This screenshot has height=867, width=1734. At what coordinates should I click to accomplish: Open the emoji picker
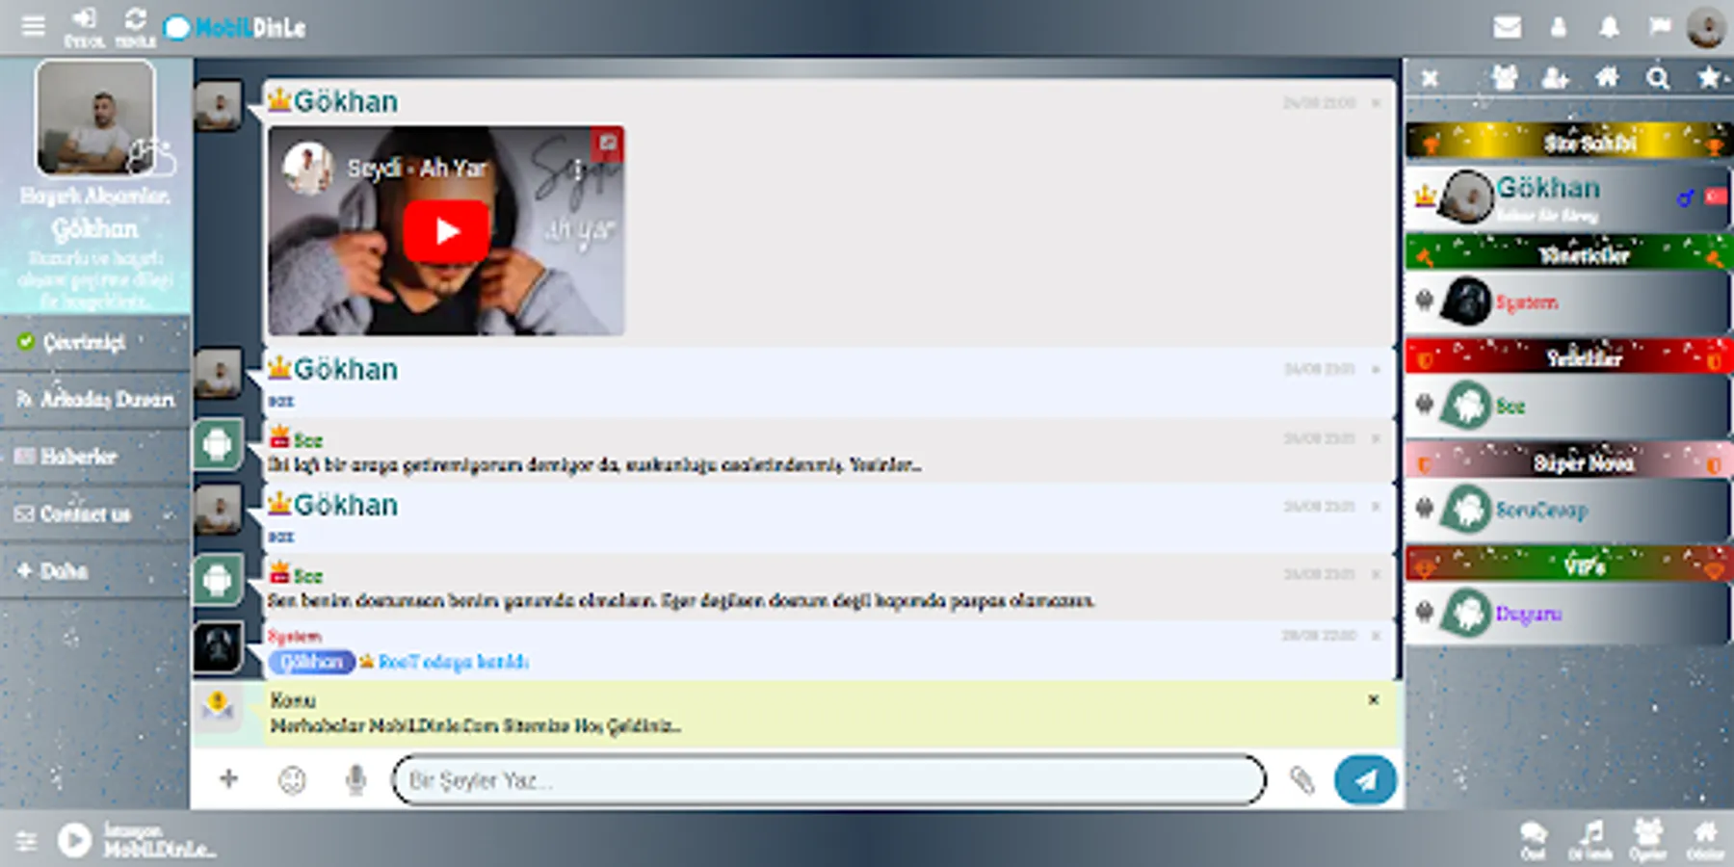[292, 779]
